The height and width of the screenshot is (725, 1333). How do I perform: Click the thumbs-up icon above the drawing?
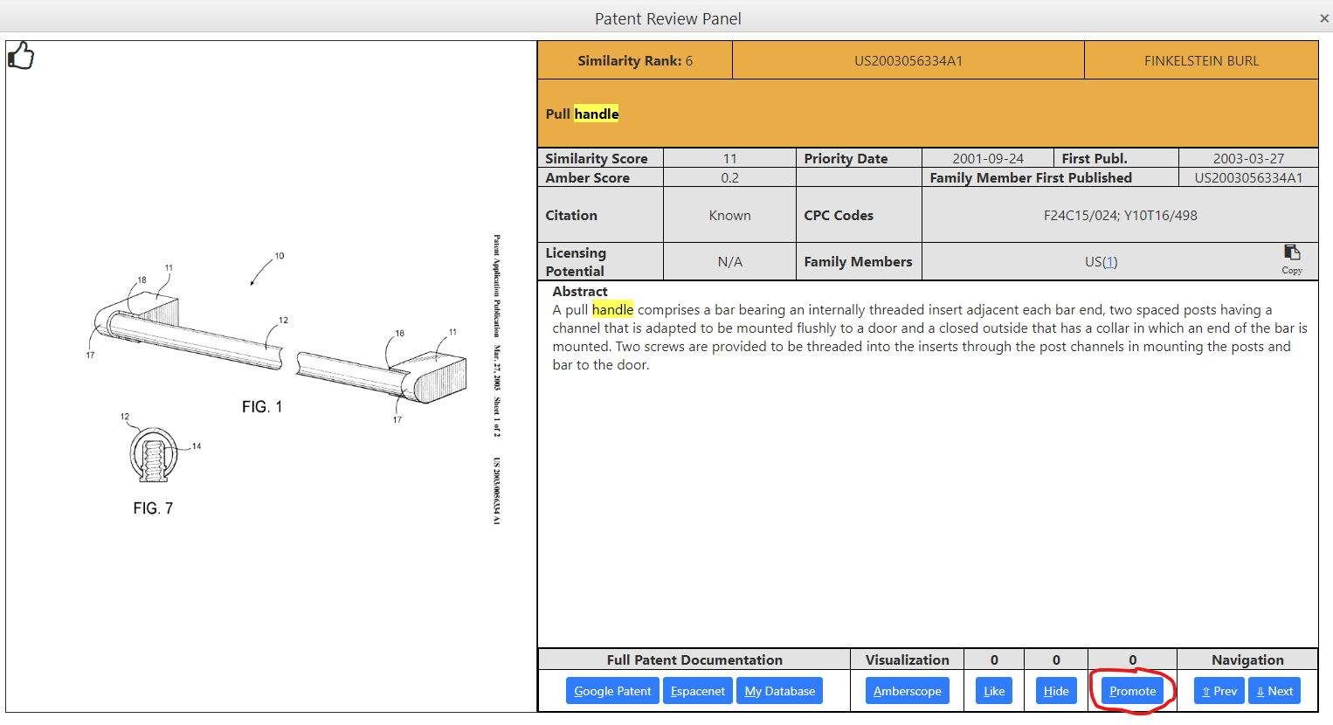tap(21, 56)
